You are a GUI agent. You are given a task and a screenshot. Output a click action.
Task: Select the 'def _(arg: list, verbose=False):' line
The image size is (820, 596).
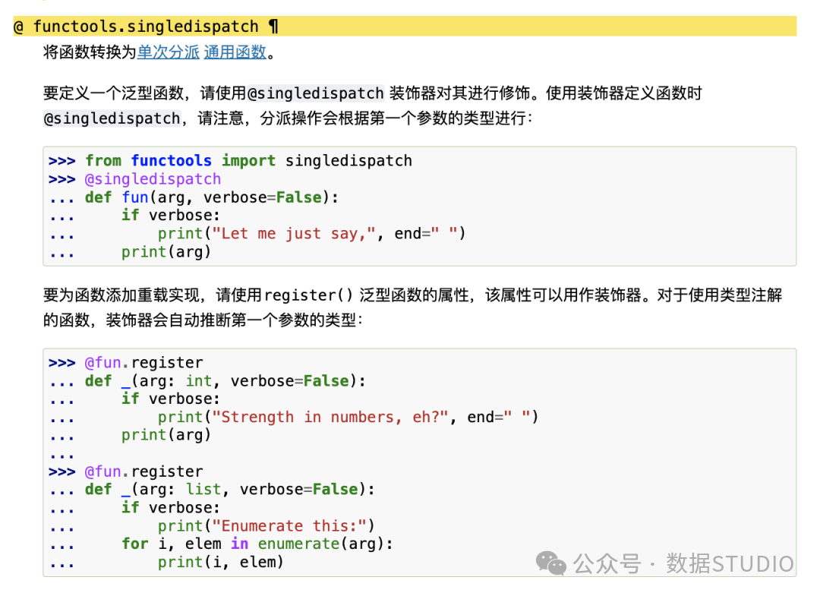click(x=230, y=489)
